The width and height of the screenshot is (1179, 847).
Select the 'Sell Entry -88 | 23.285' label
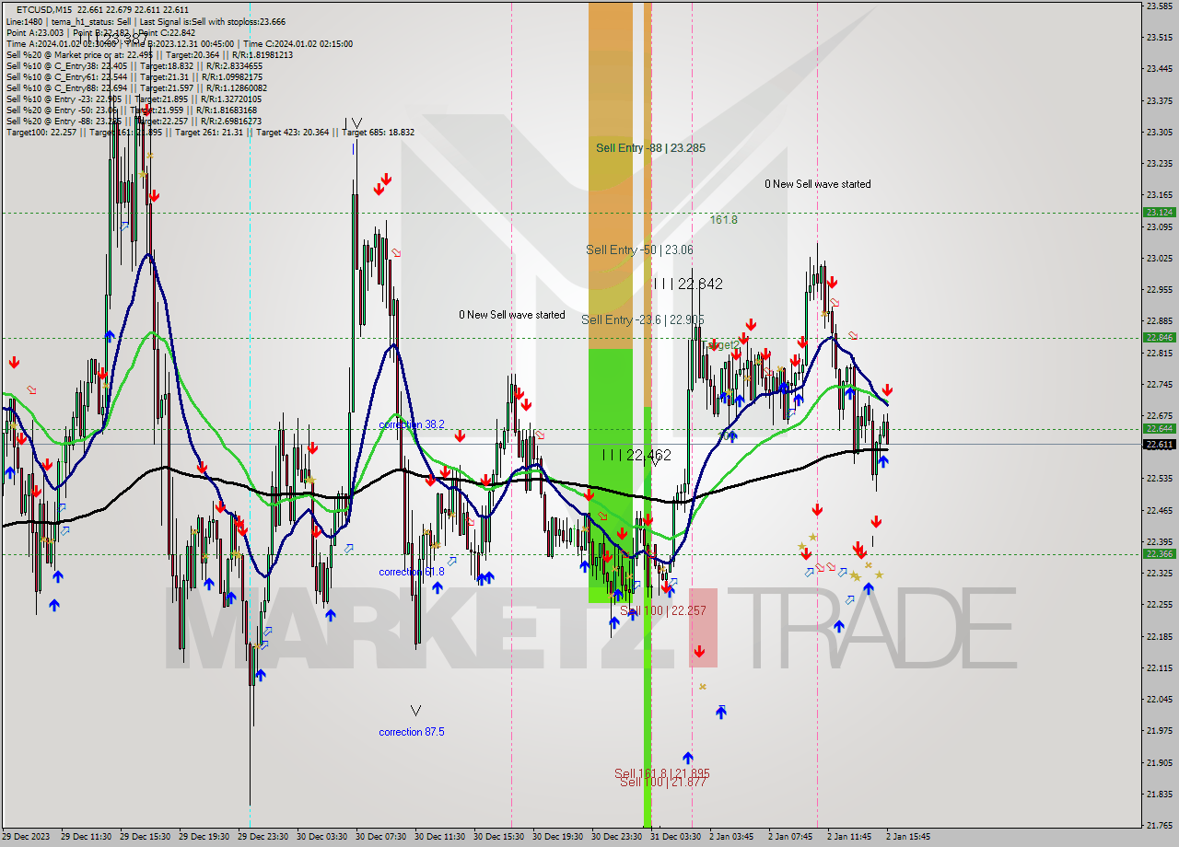point(650,147)
